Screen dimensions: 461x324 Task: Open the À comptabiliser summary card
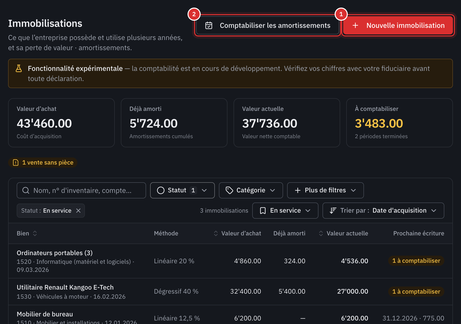point(400,123)
